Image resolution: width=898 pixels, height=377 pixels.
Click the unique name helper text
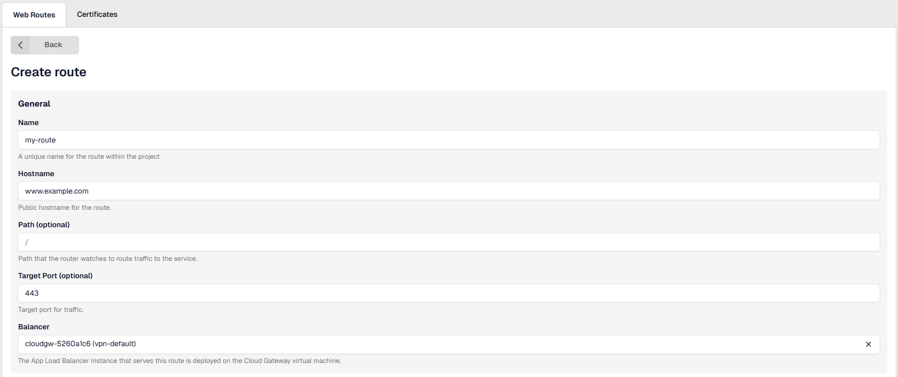click(89, 157)
